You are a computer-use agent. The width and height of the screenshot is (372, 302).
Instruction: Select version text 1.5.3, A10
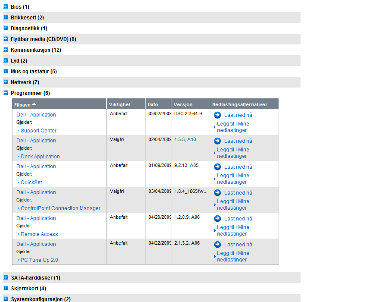click(185, 140)
